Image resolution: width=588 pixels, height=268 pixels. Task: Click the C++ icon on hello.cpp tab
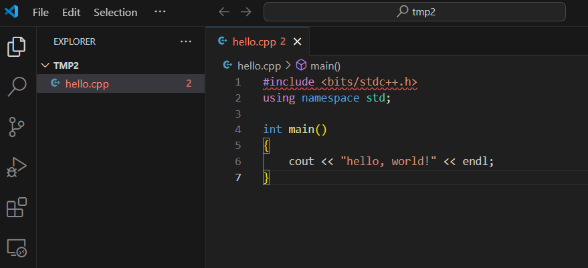[223, 41]
